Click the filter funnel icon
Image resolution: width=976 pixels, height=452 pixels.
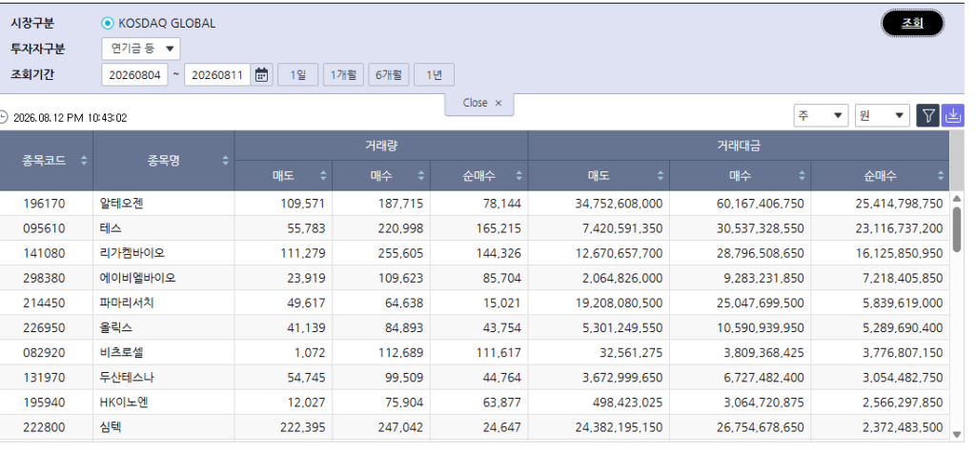click(x=928, y=116)
